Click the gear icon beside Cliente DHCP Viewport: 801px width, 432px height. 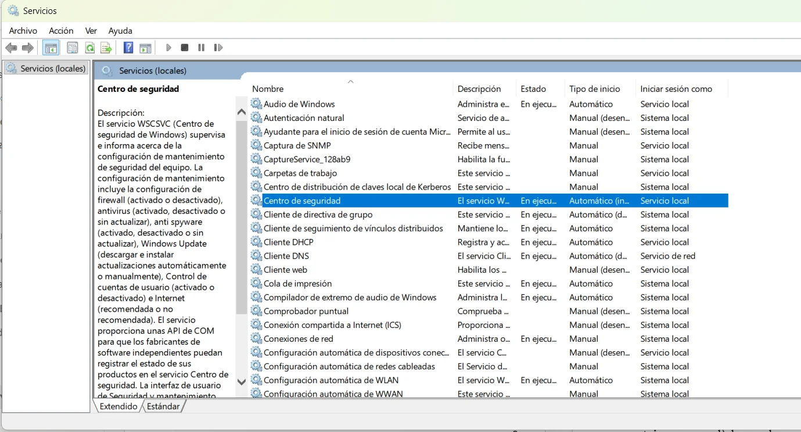coord(256,242)
